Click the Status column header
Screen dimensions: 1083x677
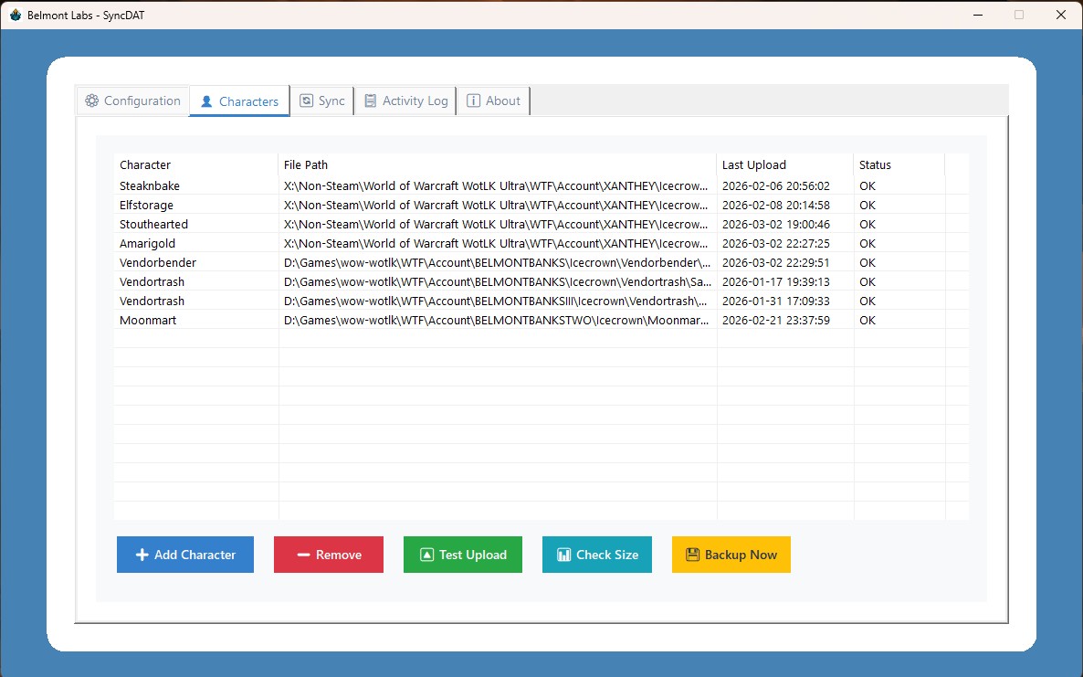click(x=875, y=165)
